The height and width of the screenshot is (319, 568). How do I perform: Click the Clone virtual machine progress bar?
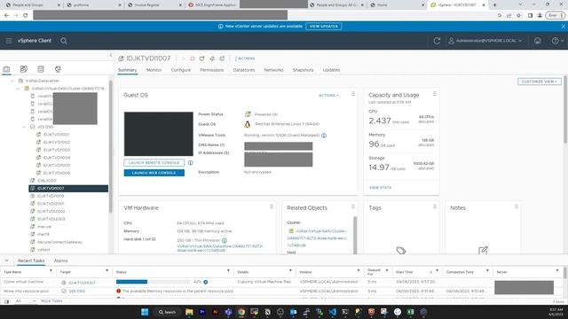(x=153, y=282)
